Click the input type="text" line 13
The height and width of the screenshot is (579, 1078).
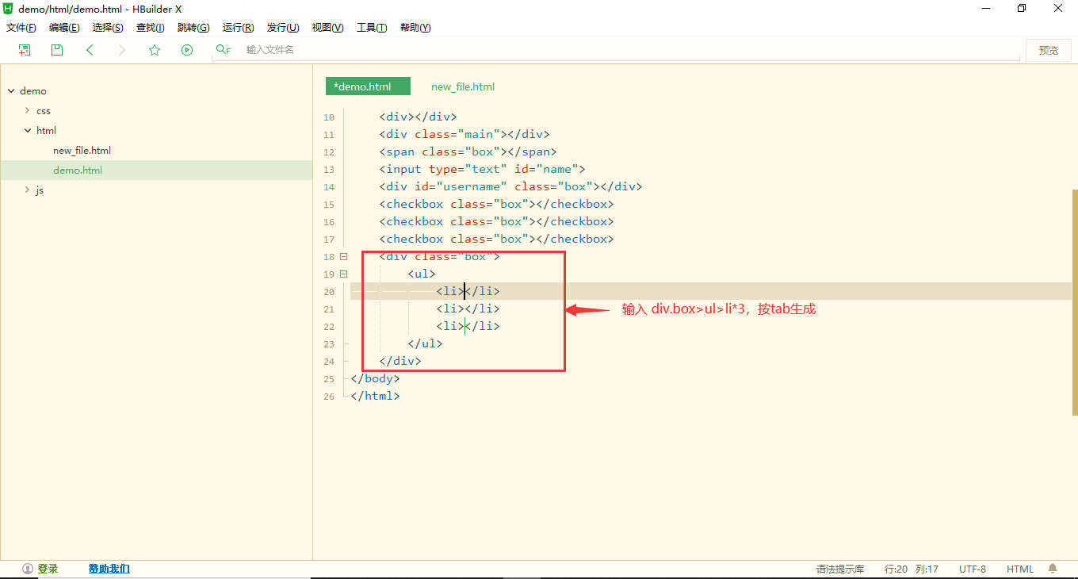(482, 169)
